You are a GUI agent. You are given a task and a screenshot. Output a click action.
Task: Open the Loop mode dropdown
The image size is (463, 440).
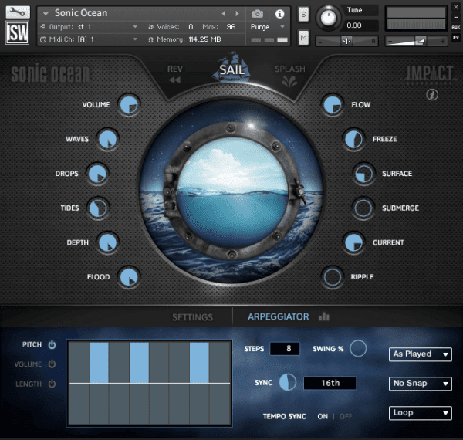[421, 412]
